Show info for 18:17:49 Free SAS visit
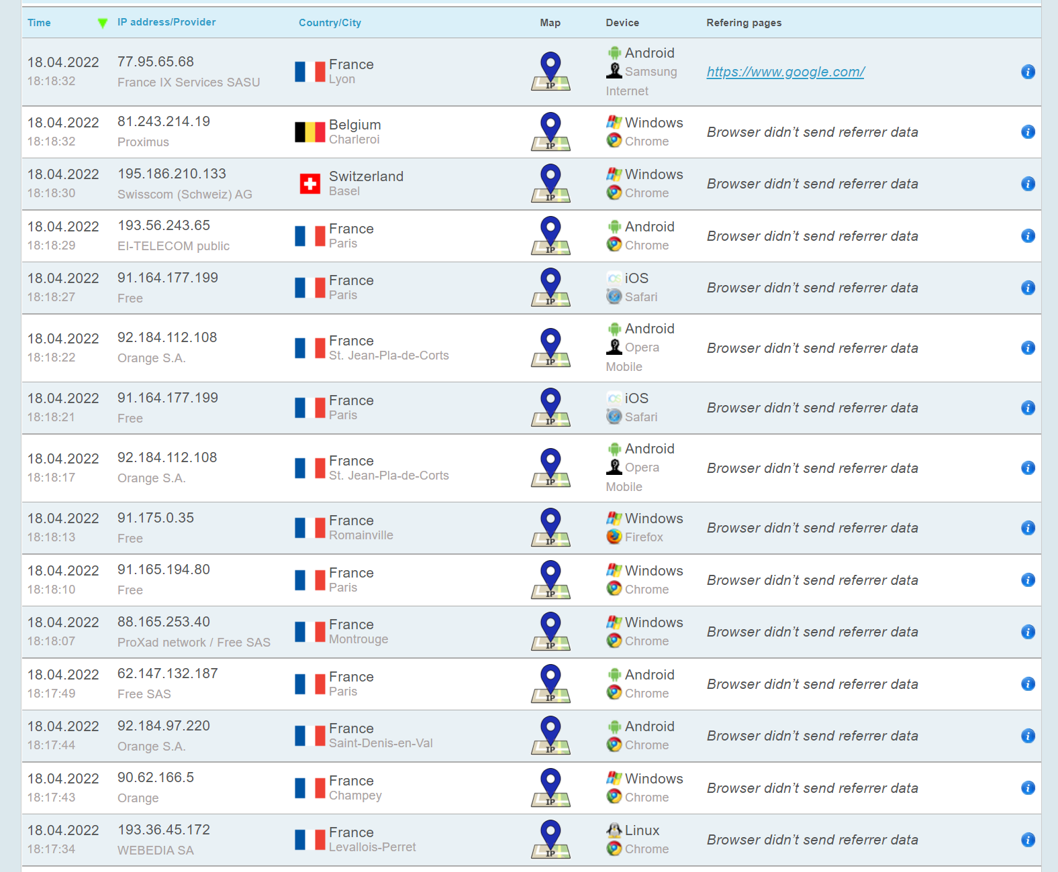This screenshot has height=872, width=1058. point(1028,684)
